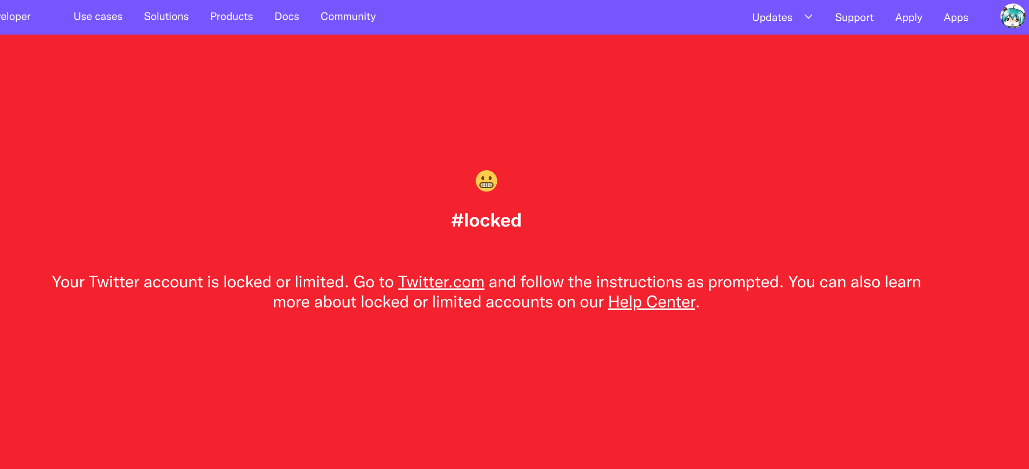Click the 'You can also learn' text

click(x=854, y=282)
